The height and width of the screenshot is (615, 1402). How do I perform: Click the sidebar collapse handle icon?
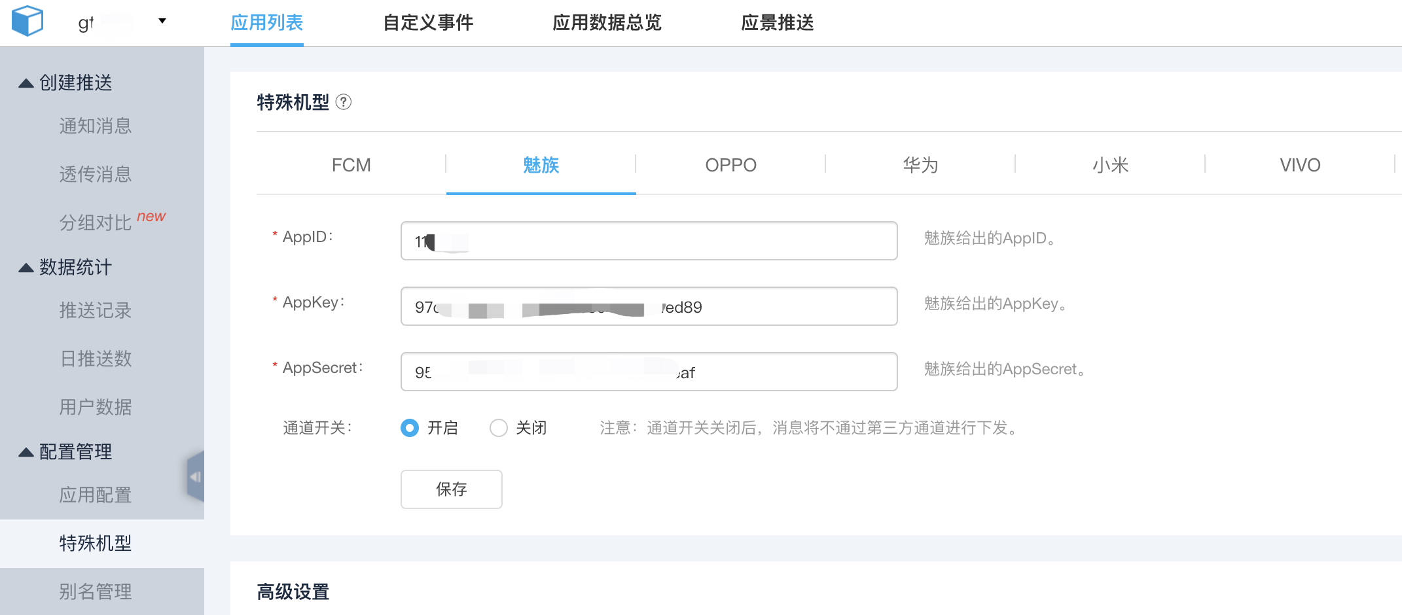[x=196, y=476]
